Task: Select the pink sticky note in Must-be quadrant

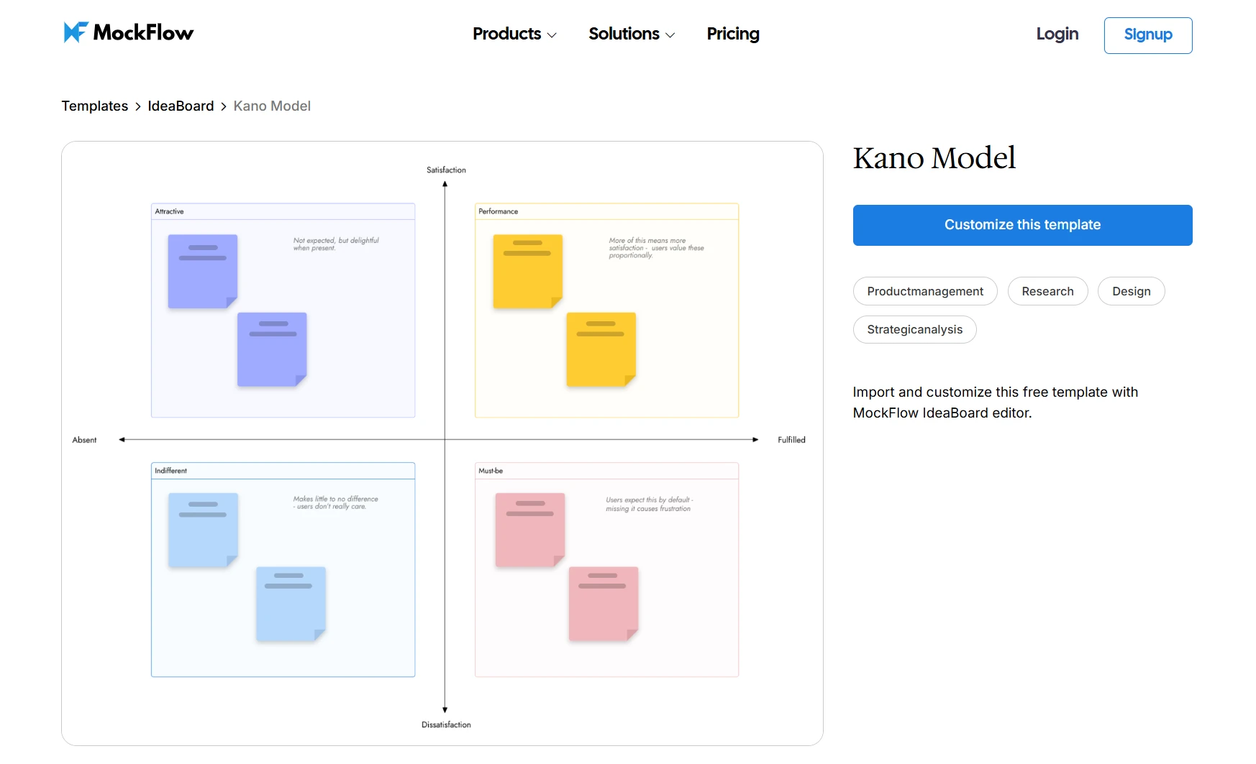Action: (530, 530)
